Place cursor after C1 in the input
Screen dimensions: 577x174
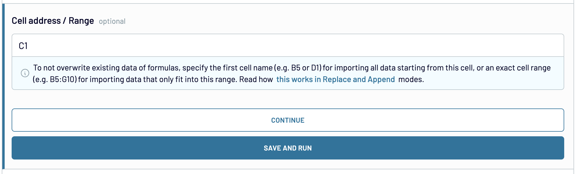click(29, 46)
